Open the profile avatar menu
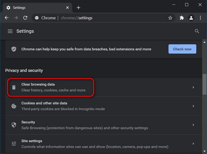The image size is (207, 154). point(191,18)
